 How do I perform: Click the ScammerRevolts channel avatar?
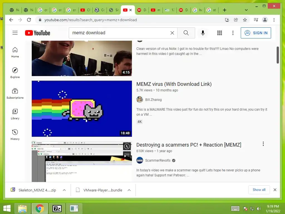pos(140,160)
